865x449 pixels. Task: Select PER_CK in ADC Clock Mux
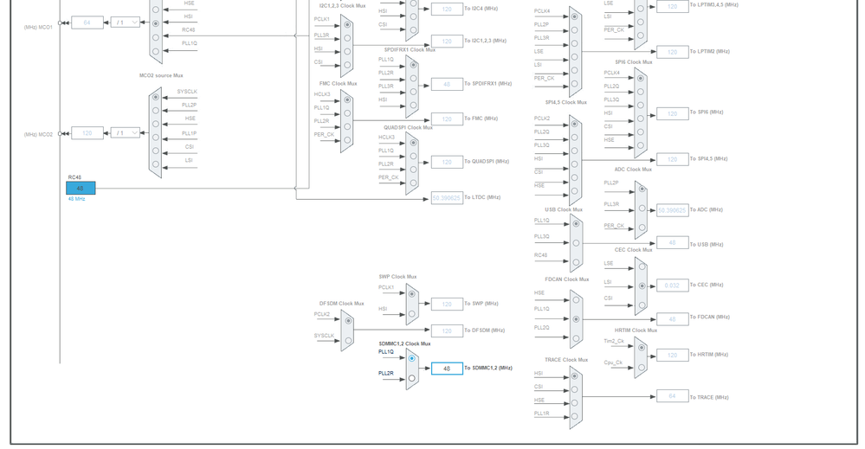tap(642, 228)
